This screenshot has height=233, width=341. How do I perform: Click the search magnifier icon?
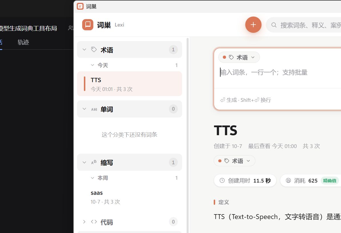pos(274,25)
